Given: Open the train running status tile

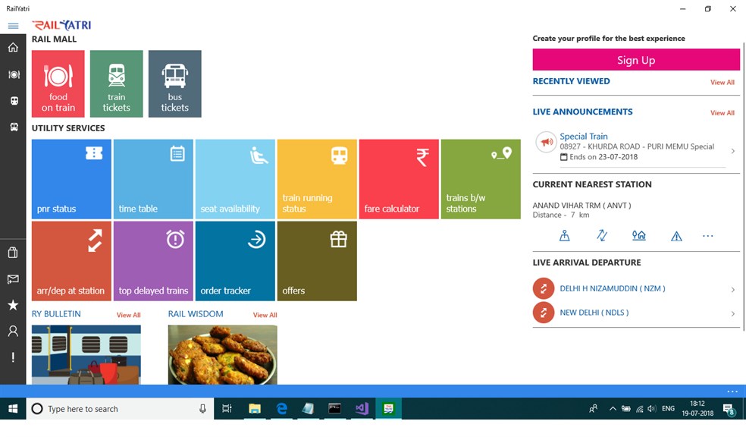Looking at the screenshot, I should (x=317, y=179).
